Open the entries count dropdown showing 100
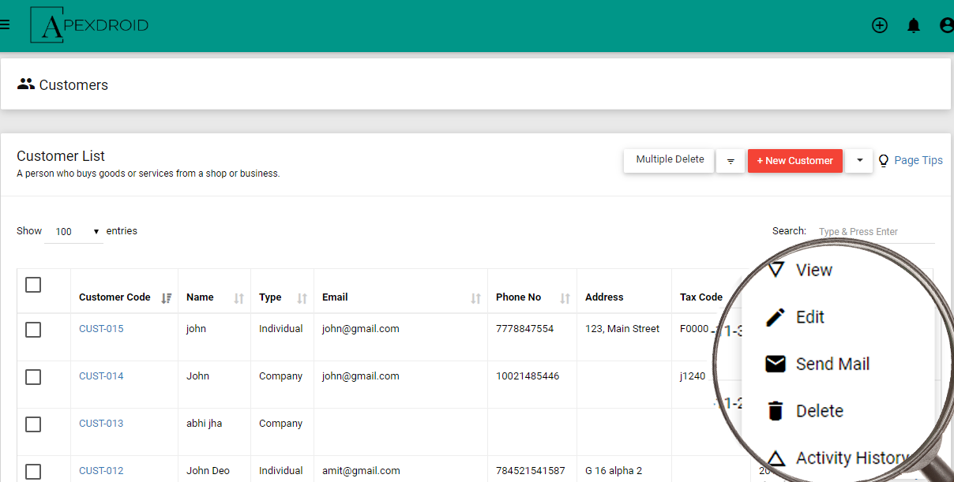This screenshot has width=954, height=482. [x=74, y=232]
